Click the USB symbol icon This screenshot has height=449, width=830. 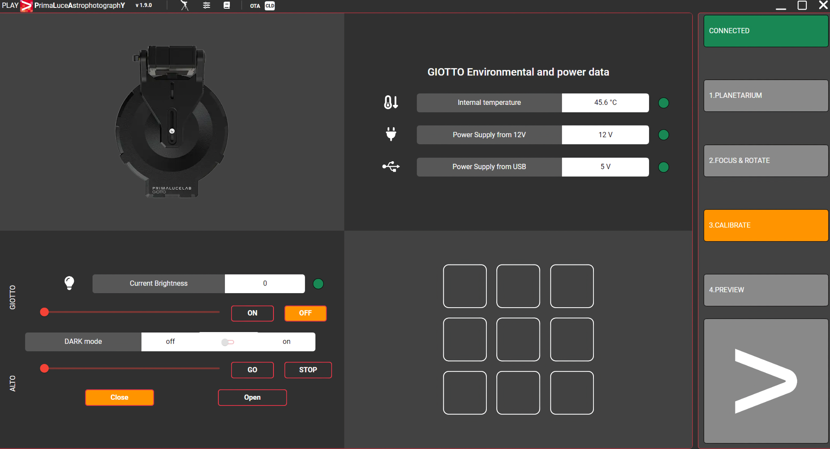pos(391,167)
